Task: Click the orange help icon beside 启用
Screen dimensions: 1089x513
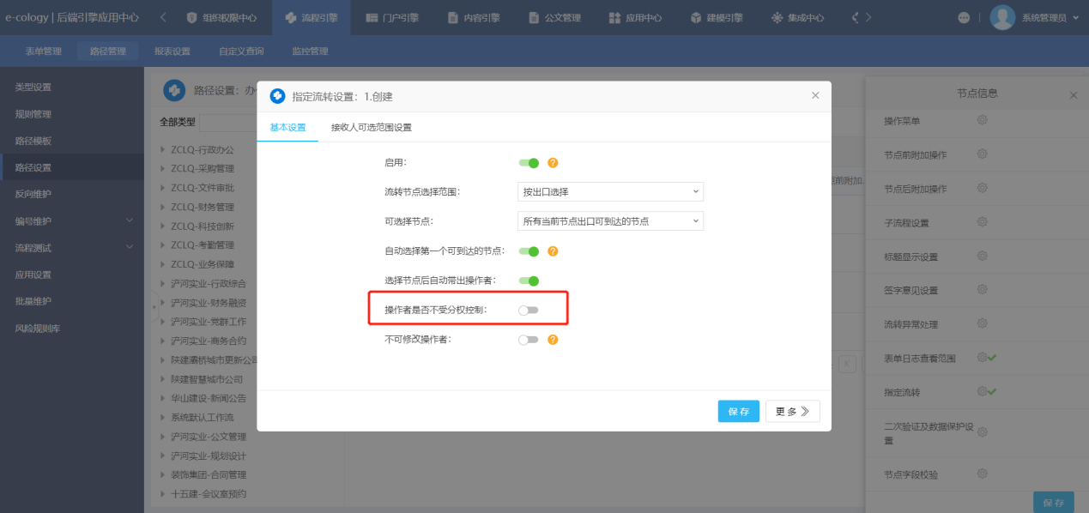Action: [x=553, y=162]
